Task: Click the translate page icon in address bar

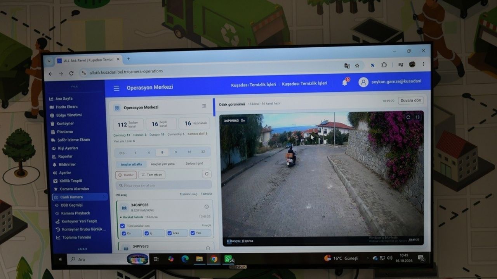Action: (347, 66)
